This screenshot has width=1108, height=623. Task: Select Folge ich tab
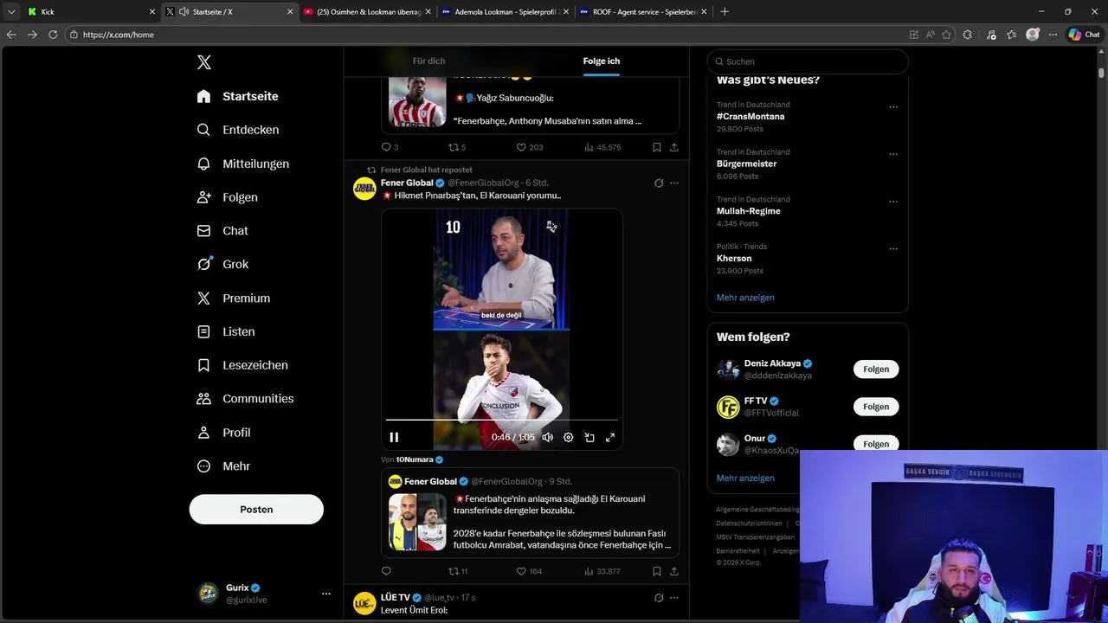pyautogui.click(x=602, y=61)
